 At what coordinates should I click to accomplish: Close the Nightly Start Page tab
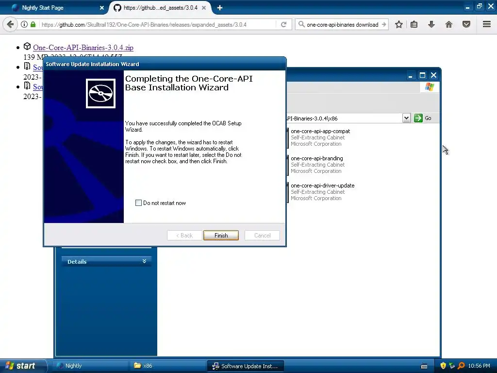point(102,8)
